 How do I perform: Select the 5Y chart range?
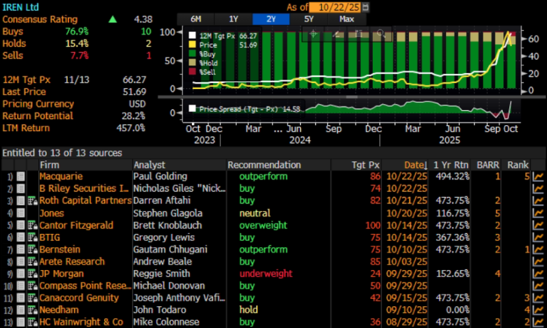click(309, 19)
